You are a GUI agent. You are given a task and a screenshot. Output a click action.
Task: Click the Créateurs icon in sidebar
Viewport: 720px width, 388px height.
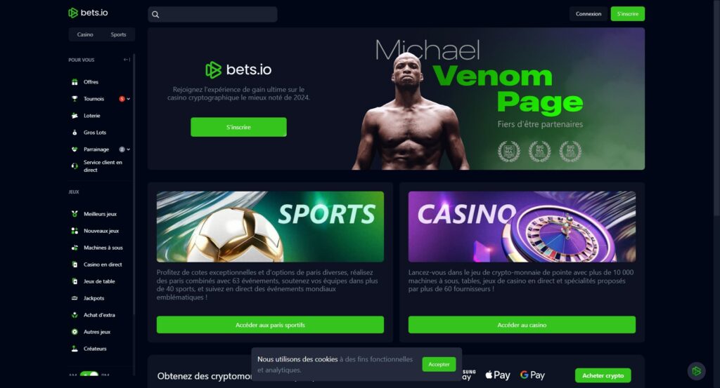point(75,349)
